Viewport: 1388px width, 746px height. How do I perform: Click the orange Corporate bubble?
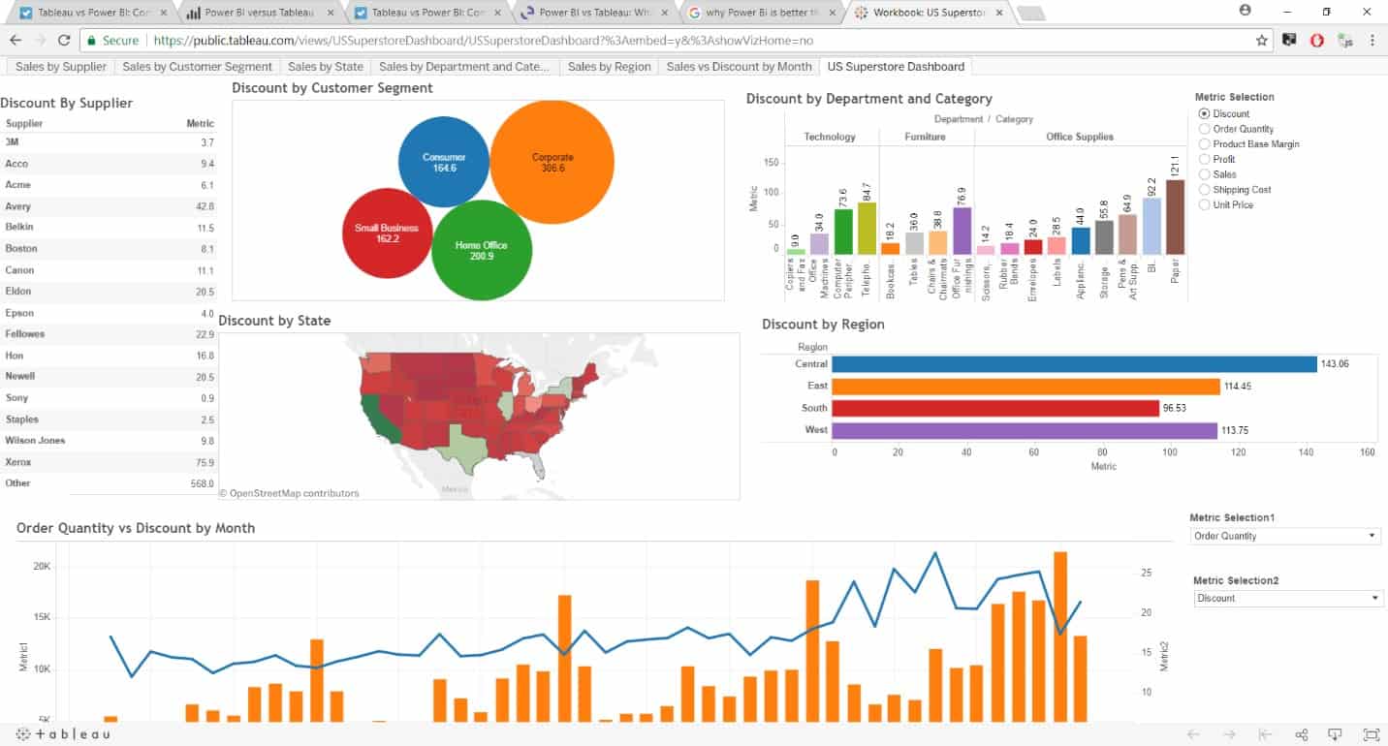(x=552, y=162)
